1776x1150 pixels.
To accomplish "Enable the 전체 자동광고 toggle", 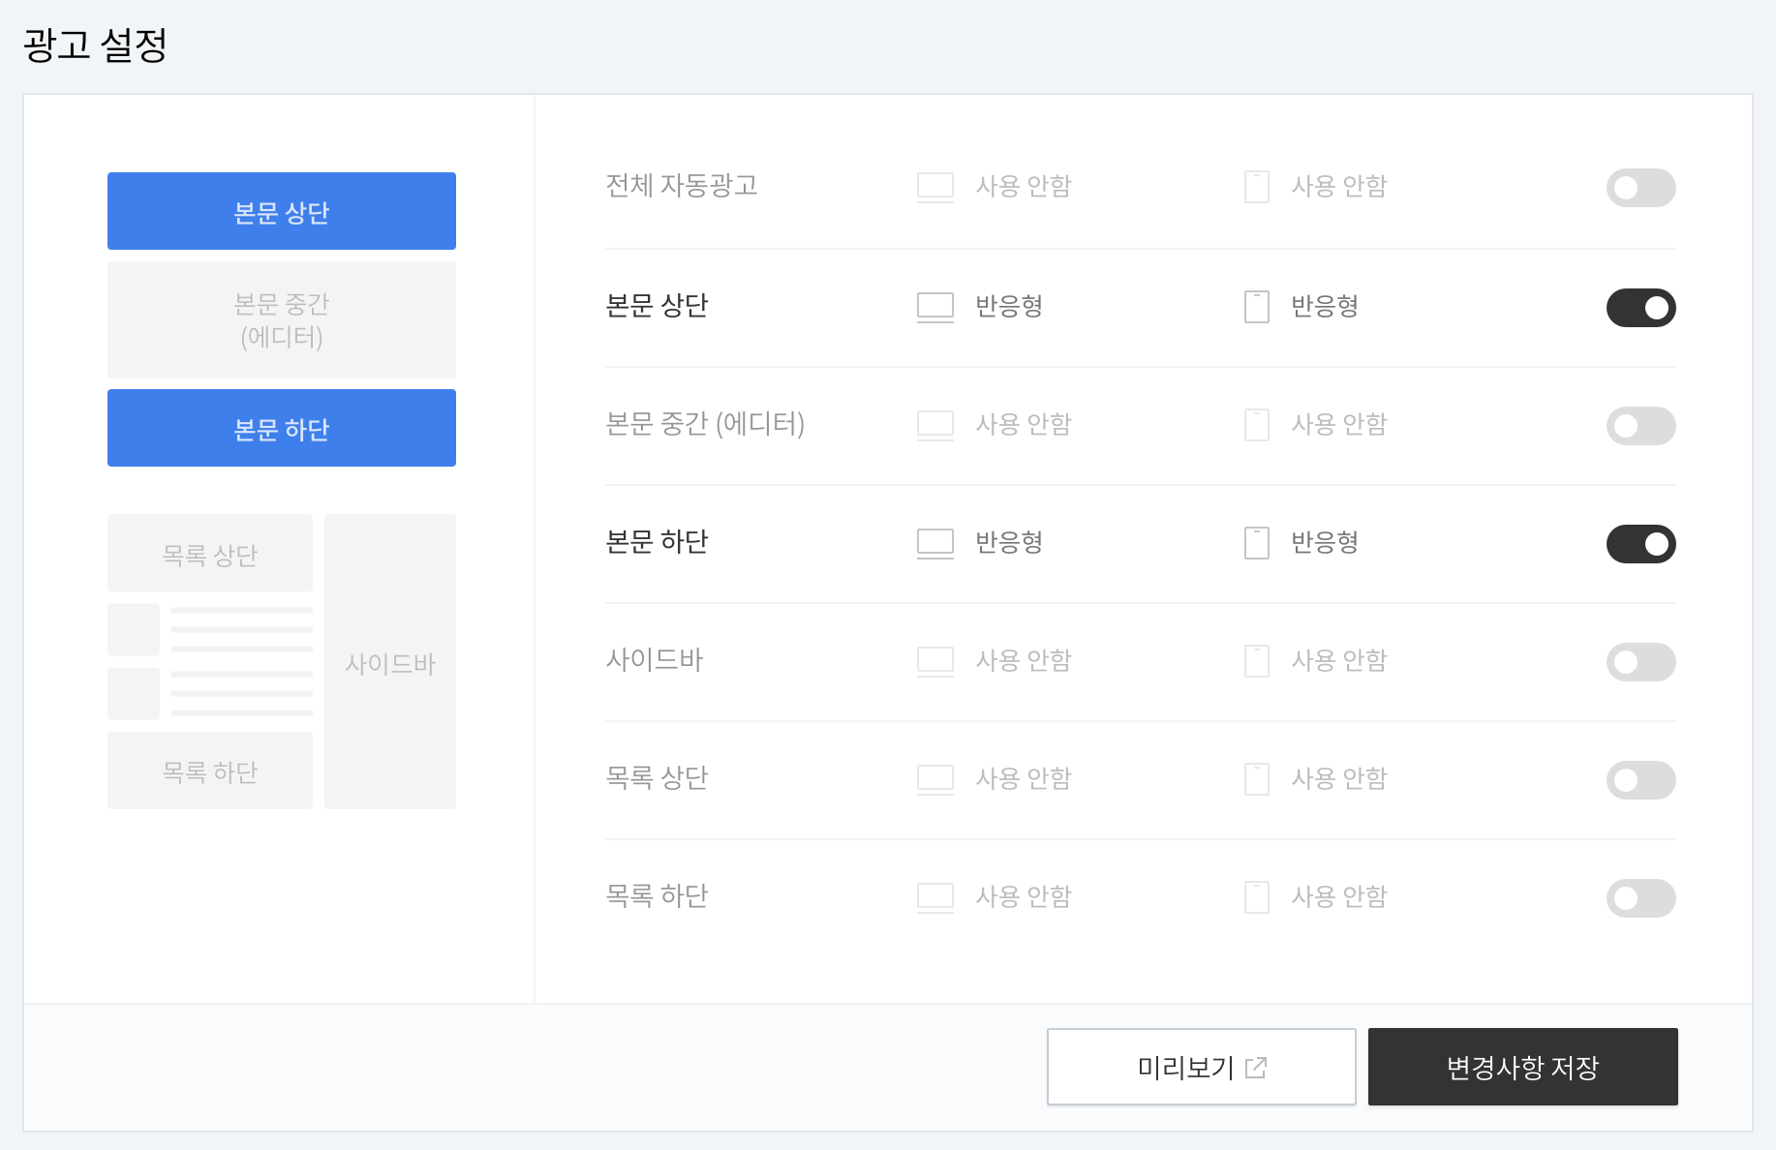I will click(x=1640, y=187).
